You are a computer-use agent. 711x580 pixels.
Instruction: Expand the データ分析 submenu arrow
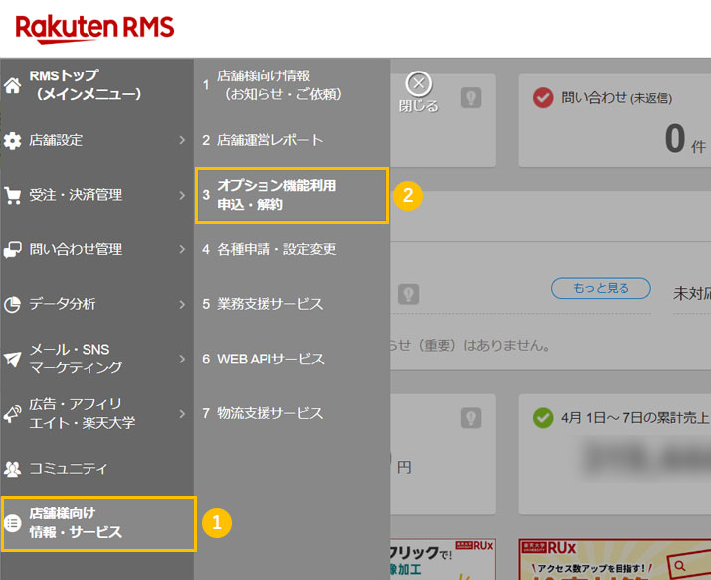[182, 304]
